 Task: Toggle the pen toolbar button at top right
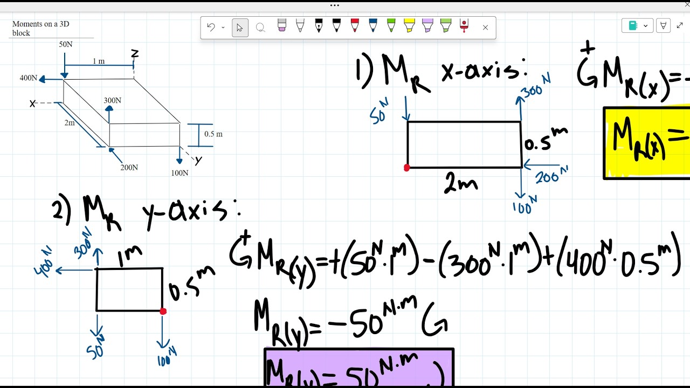664,25
